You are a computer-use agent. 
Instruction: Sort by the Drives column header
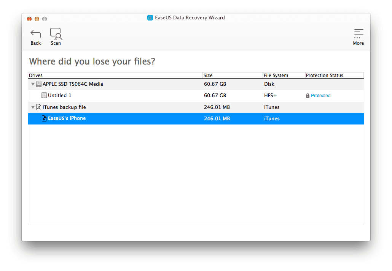point(115,75)
